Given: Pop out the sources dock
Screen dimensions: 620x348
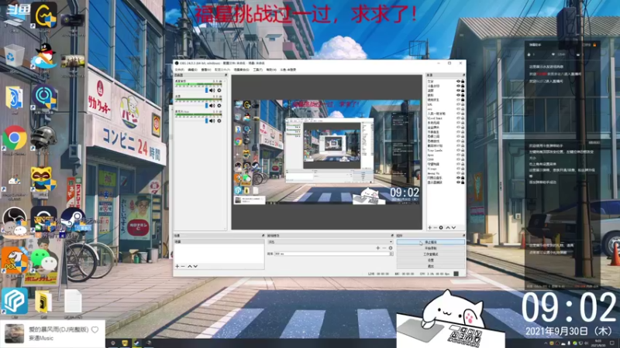Looking at the screenshot, I should click(x=463, y=75).
